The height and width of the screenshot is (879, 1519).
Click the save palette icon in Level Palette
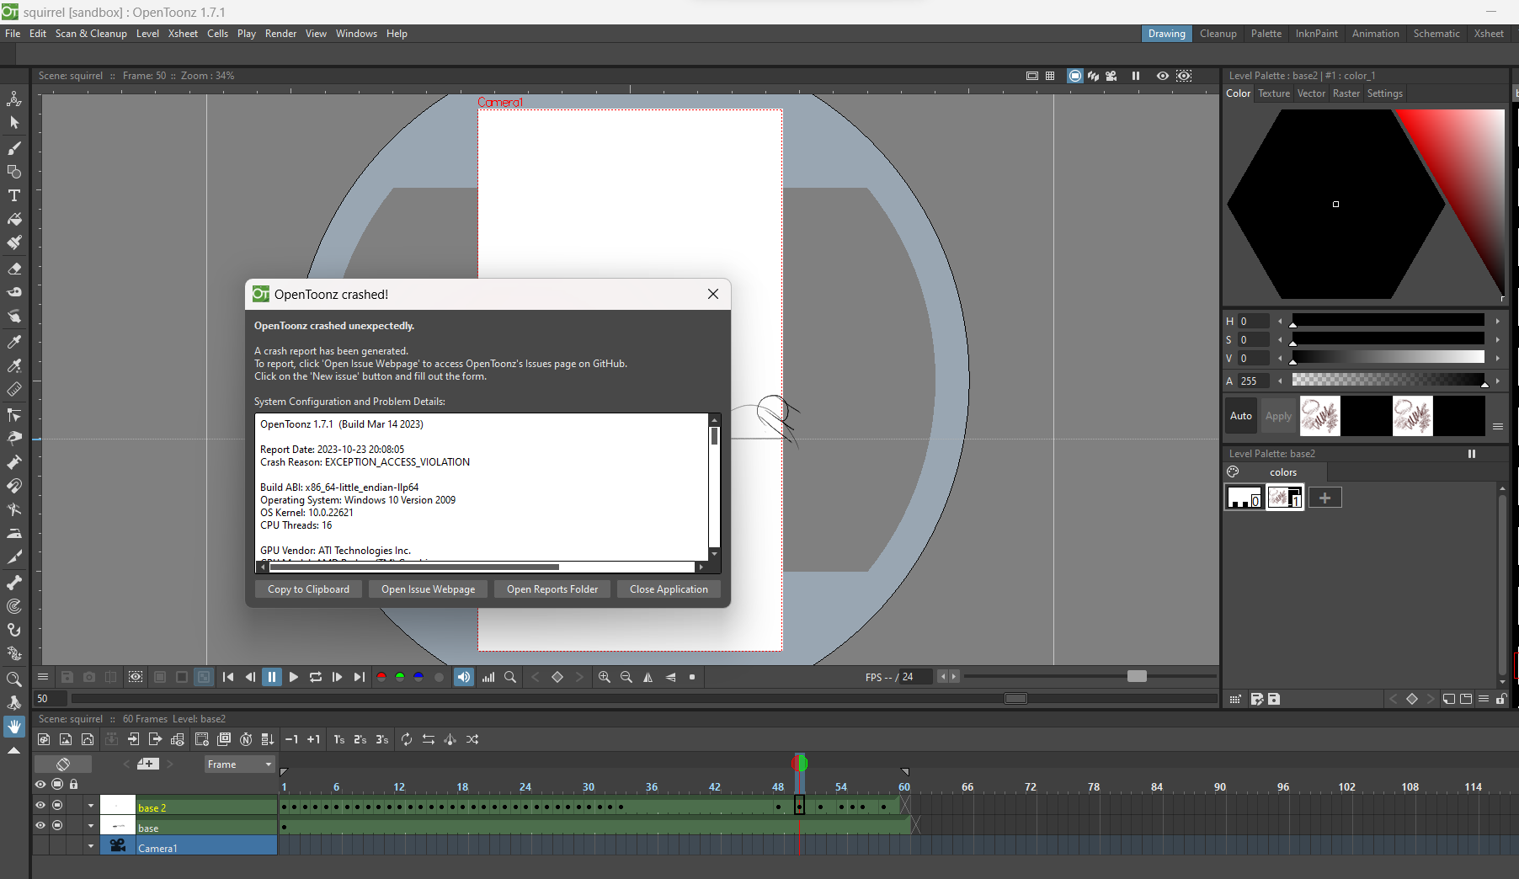1274,699
